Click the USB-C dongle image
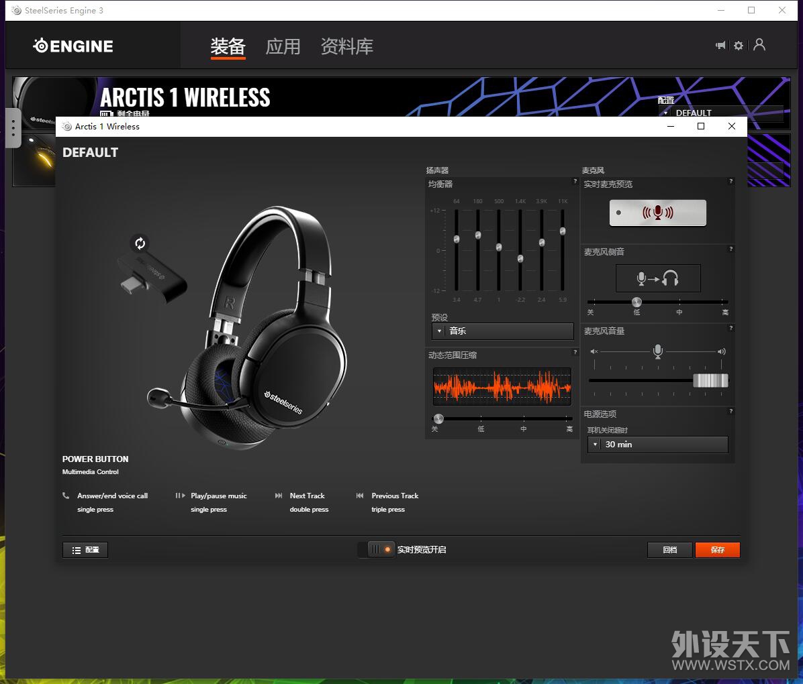This screenshot has width=803, height=684. click(x=152, y=279)
